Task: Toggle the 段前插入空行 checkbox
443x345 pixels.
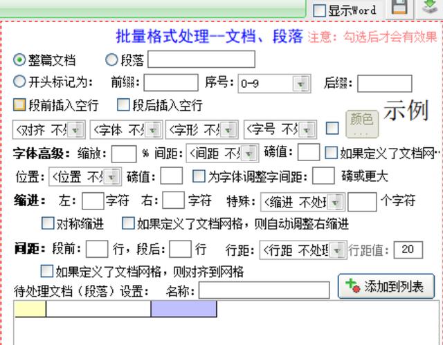Action: (x=19, y=104)
